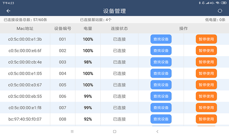Image resolution: width=229 pixels, height=137 pixels.
Task: Find device with Mac bc:97:40:50:f0:07
Action: pyautogui.click(x=161, y=119)
